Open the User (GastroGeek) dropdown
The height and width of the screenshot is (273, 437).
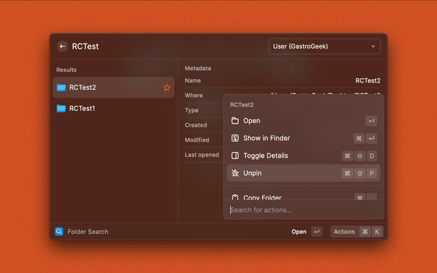point(324,46)
